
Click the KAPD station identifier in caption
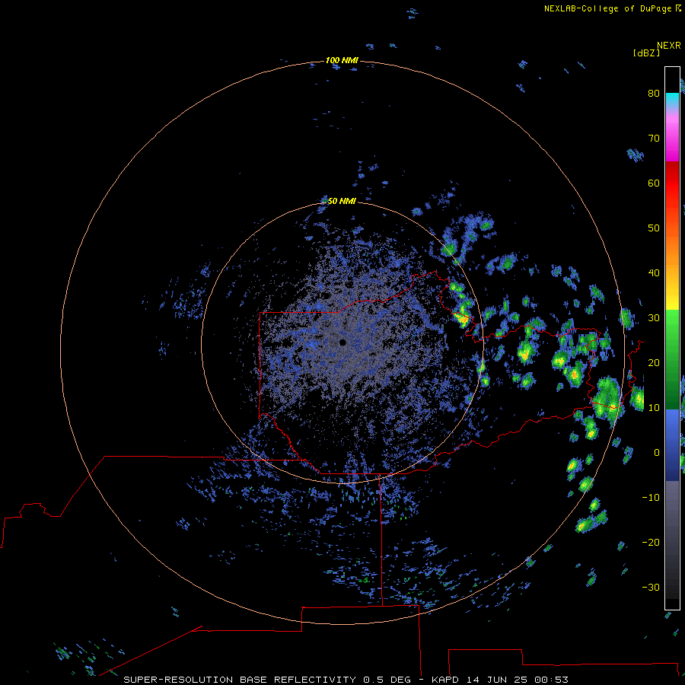coord(445,680)
